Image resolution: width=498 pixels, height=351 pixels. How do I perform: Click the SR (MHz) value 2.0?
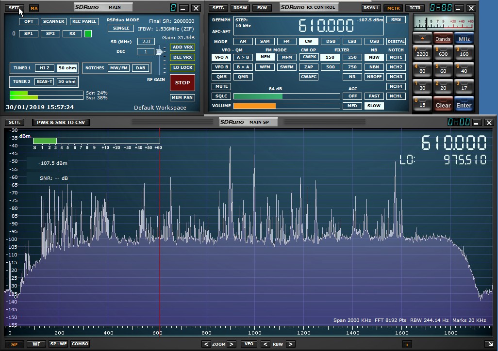point(146,42)
